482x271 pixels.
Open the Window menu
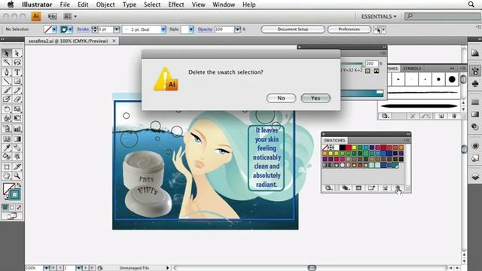pyautogui.click(x=224, y=5)
